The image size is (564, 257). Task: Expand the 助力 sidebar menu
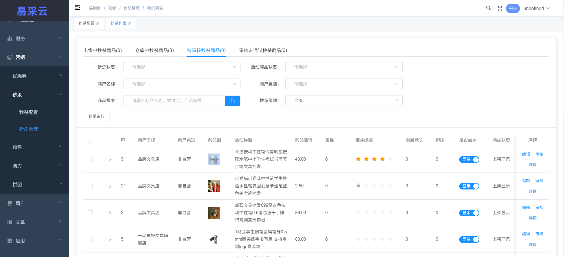35,166
